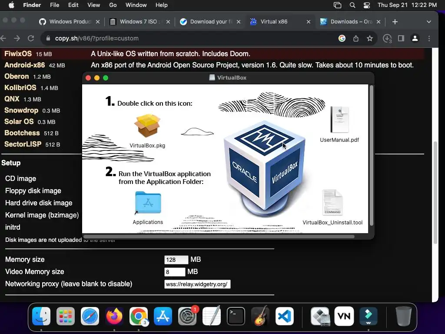Launch GarageBand from the Dock
Screen dimensions: 445x334
pyautogui.click(x=260, y=316)
